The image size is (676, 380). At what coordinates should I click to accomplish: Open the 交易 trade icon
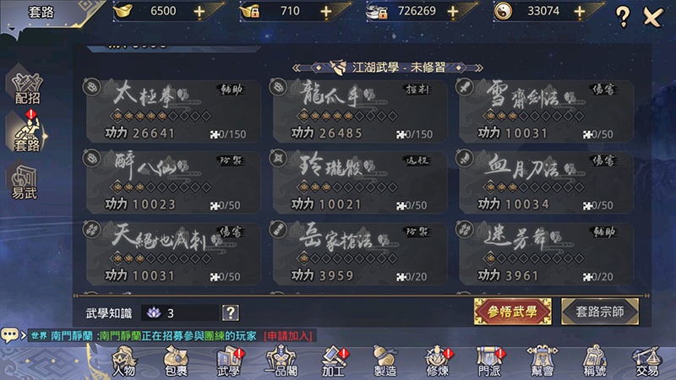[646, 361]
